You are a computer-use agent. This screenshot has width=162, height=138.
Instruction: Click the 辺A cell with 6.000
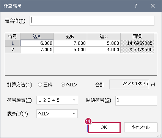(x=37, y=43)
